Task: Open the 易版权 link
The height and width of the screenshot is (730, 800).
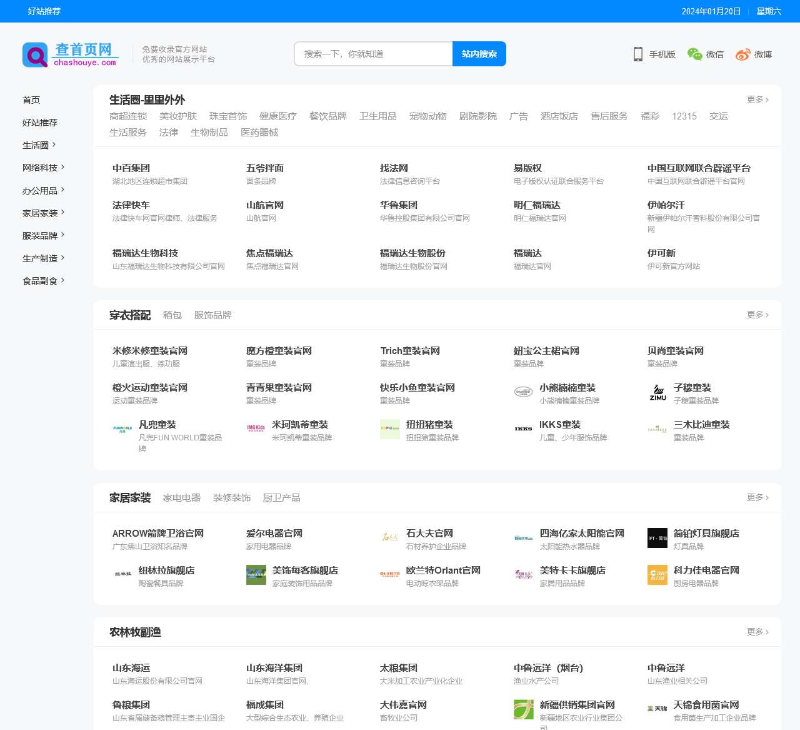Action: [527, 168]
